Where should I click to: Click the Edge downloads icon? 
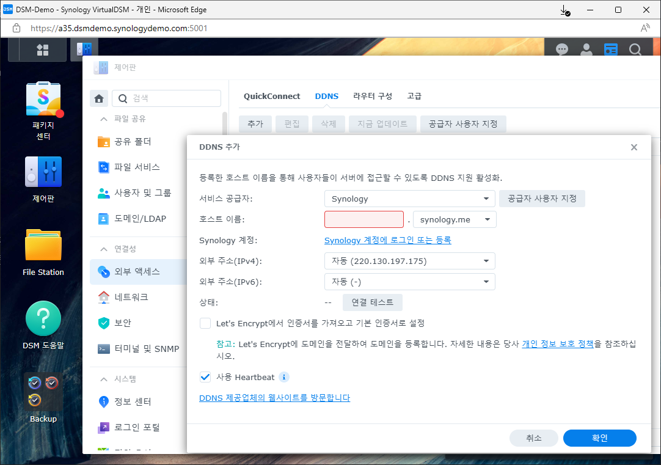[x=565, y=10]
